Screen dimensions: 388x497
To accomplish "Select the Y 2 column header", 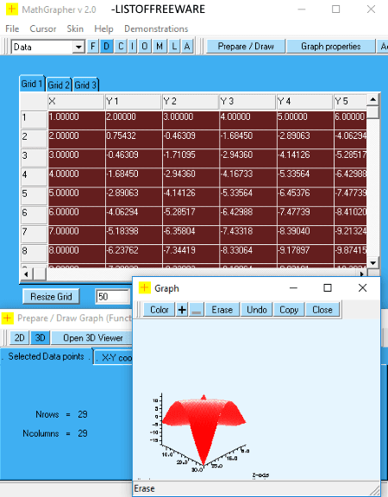I will (x=191, y=102).
